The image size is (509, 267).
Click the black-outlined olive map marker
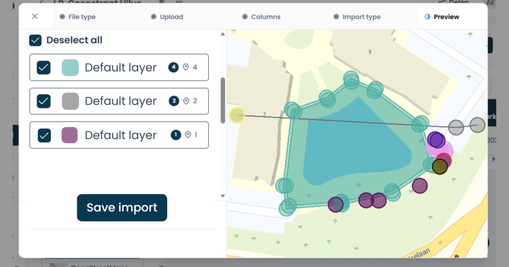[440, 167]
